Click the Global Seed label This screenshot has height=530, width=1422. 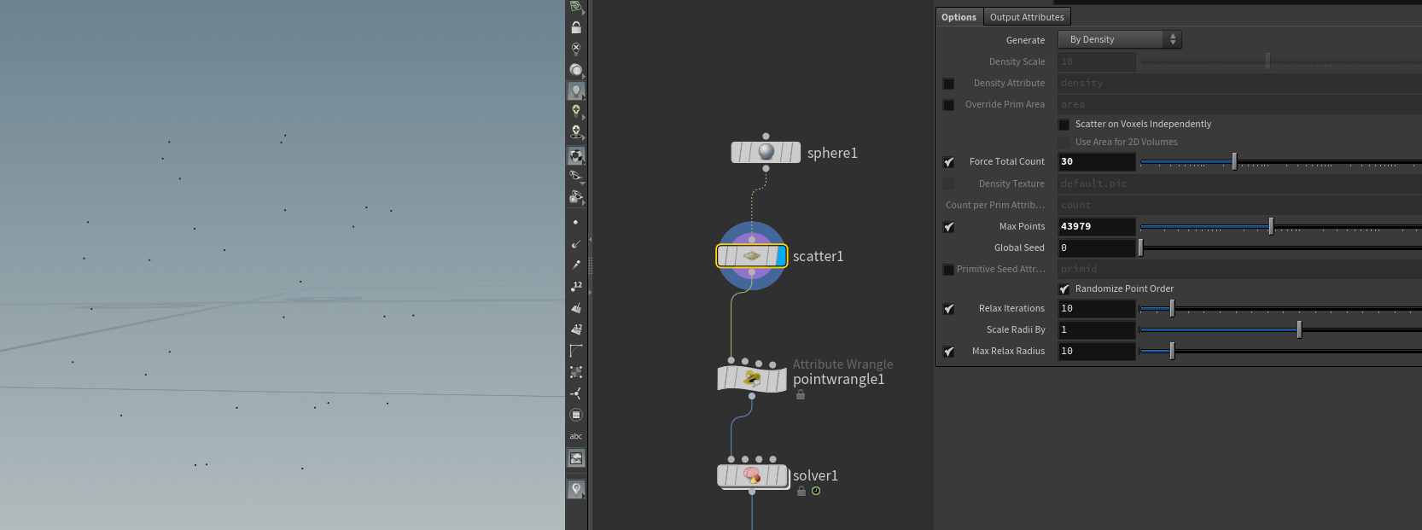[x=1019, y=248]
